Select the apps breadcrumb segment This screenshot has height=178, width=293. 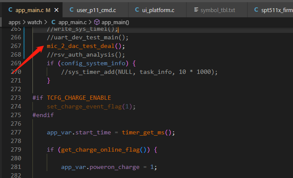[14, 22]
